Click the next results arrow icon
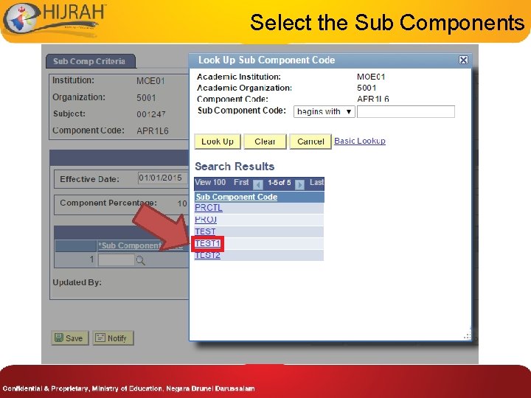 (299, 184)
